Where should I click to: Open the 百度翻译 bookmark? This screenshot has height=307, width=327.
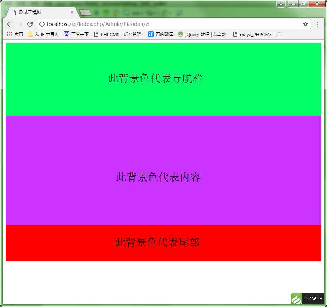pyautogui.click(x=161, y=34)
